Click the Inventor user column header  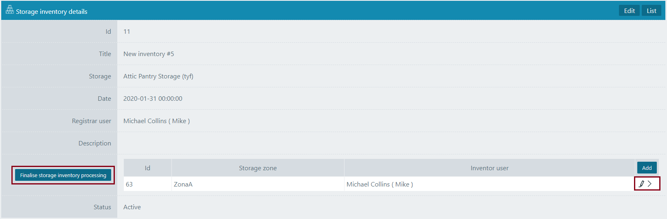click(x=489, y=168)
